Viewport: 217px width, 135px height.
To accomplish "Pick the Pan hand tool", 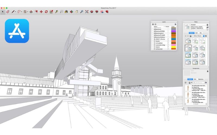I will 76,12.
